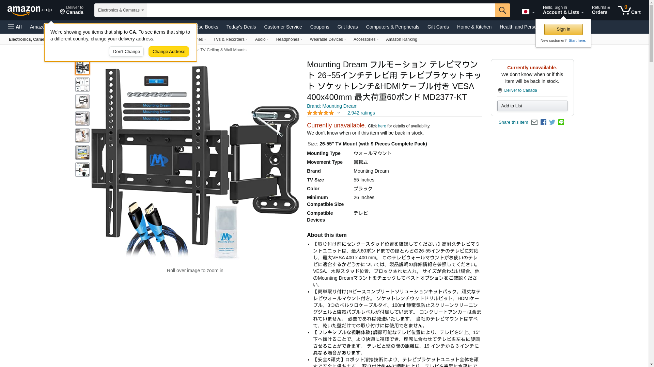
Task: Click Add to List button
Action: [x=532, y=106]
